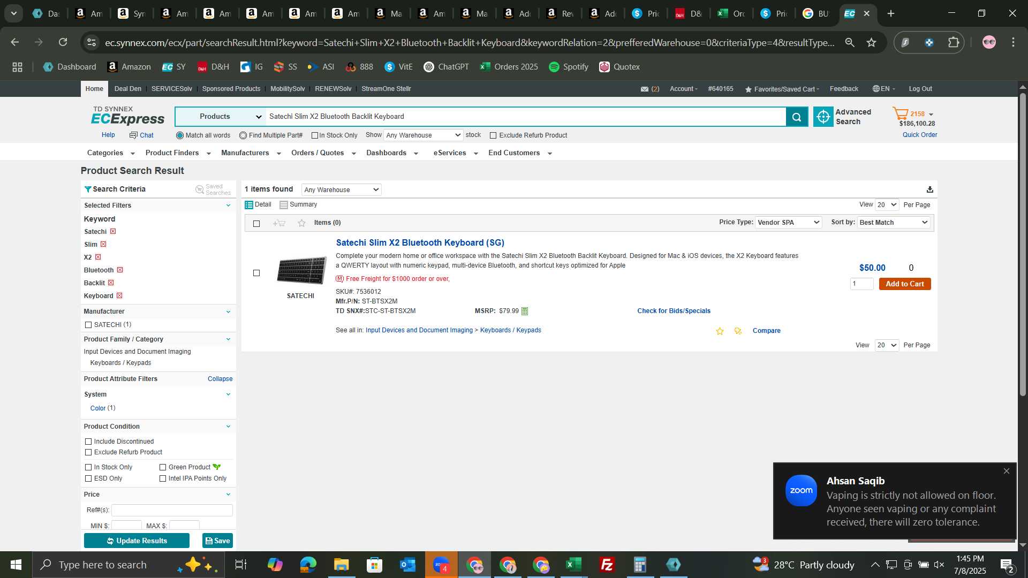Open the Orders / Quotes menu
Image resolution: width=1028 pixels, height=578 pixels.
click(x=323, y=153)
